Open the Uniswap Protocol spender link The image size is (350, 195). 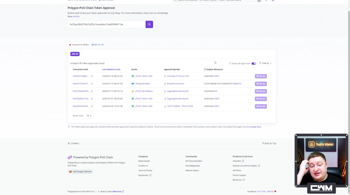179,76
